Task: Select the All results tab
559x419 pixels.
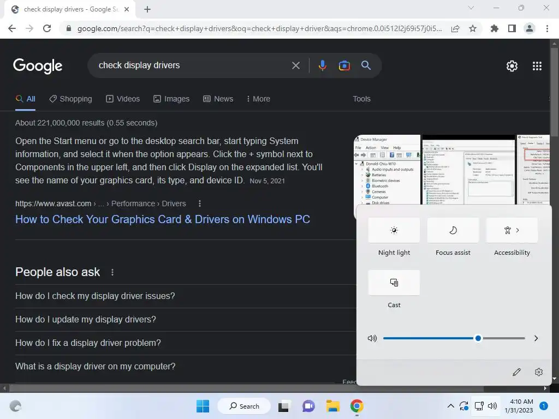Action: point(25,99)
